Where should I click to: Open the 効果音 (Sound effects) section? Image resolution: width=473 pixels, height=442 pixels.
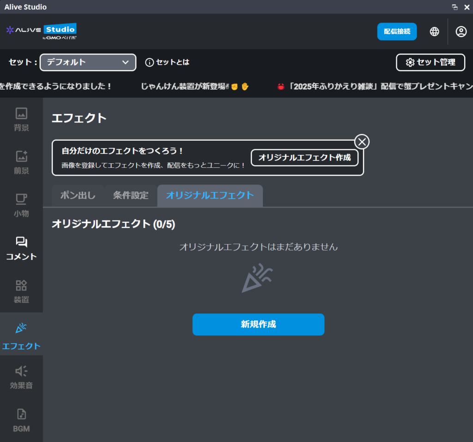pyautogui.click(x=21, y=377)
